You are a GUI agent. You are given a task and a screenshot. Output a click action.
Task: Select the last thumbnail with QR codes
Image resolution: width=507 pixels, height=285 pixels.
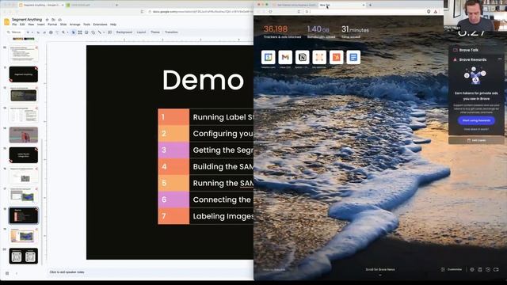tap(23, 256)
